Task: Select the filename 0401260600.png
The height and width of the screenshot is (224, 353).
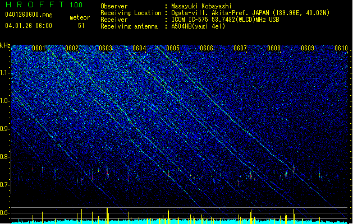Action: coord(29,15)
